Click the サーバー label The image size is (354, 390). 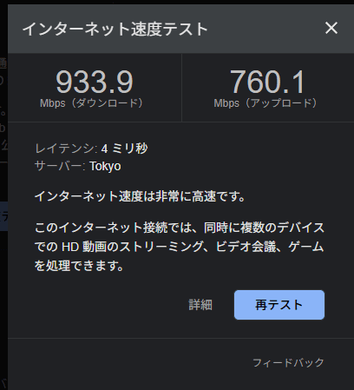(x=60, y=166)
